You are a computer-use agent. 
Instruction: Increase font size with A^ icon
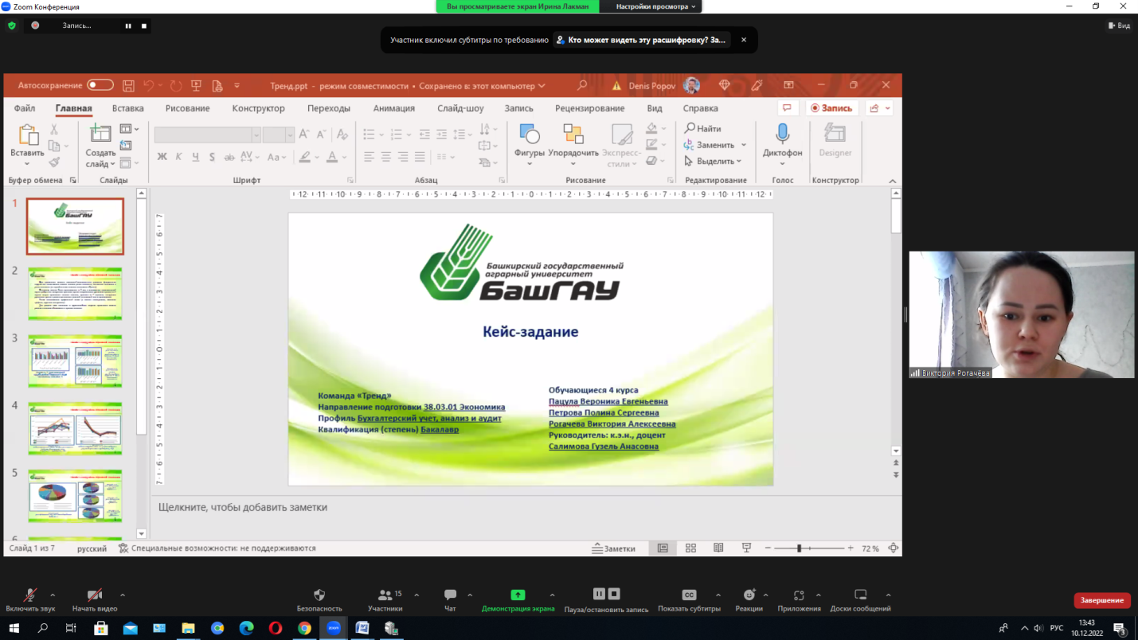tap(304, 135)
